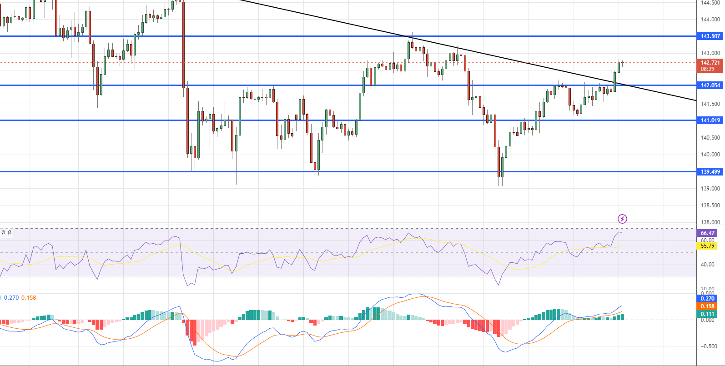
Task: Select the blue horizontal line at 141.019
Action: click(x=318, y=120)
